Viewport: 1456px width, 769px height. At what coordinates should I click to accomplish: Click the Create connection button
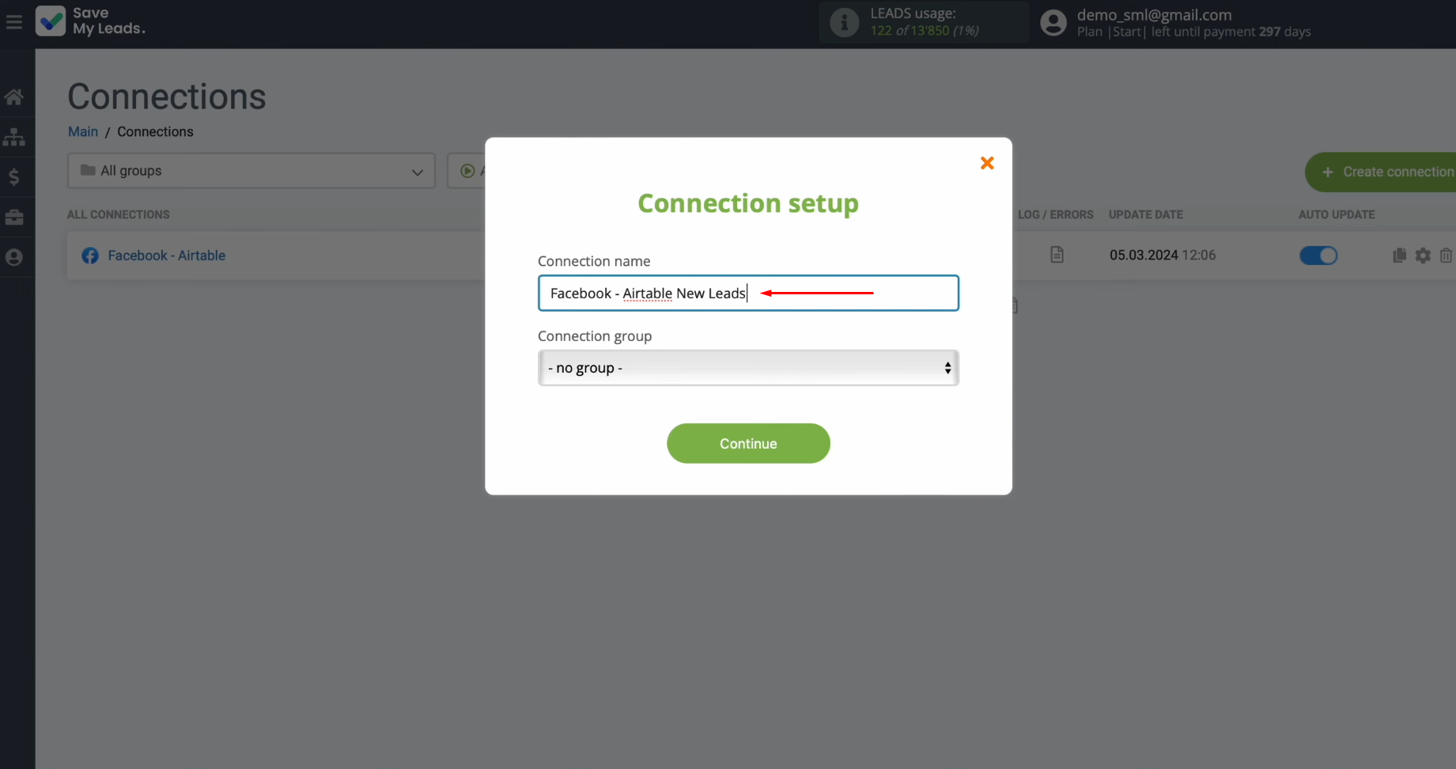click(x=1380, y=172)
